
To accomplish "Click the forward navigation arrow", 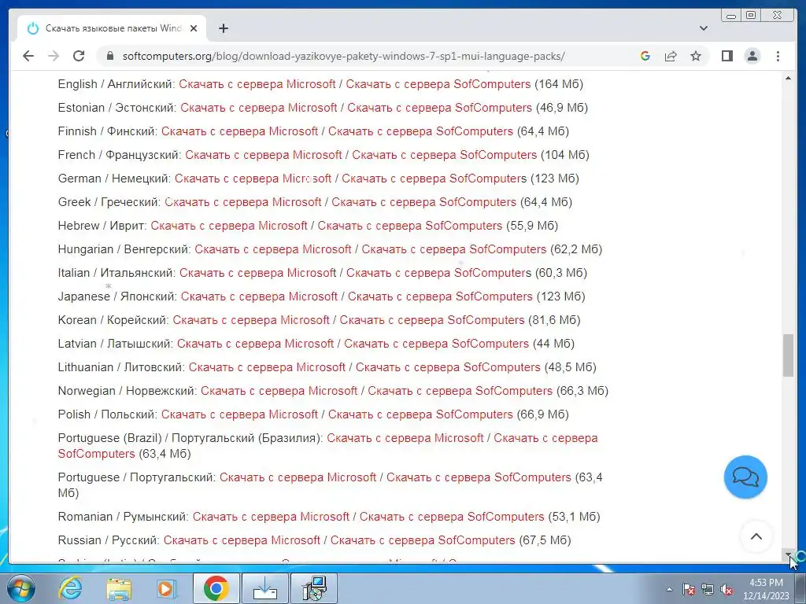I will pyautogui.click(x=54, y=56).
